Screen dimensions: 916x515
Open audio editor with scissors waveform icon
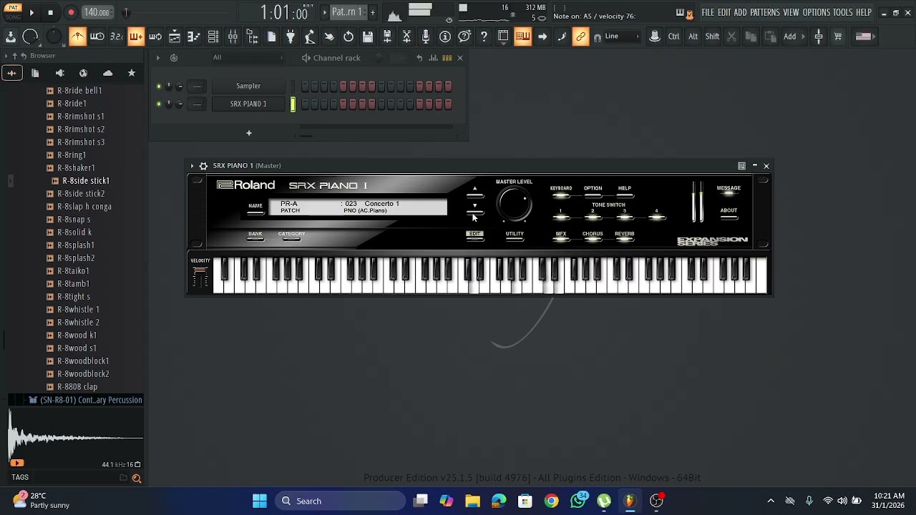(406, 36)
